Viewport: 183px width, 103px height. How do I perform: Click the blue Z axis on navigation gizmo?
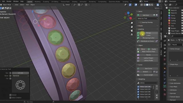tap(128, 13)
